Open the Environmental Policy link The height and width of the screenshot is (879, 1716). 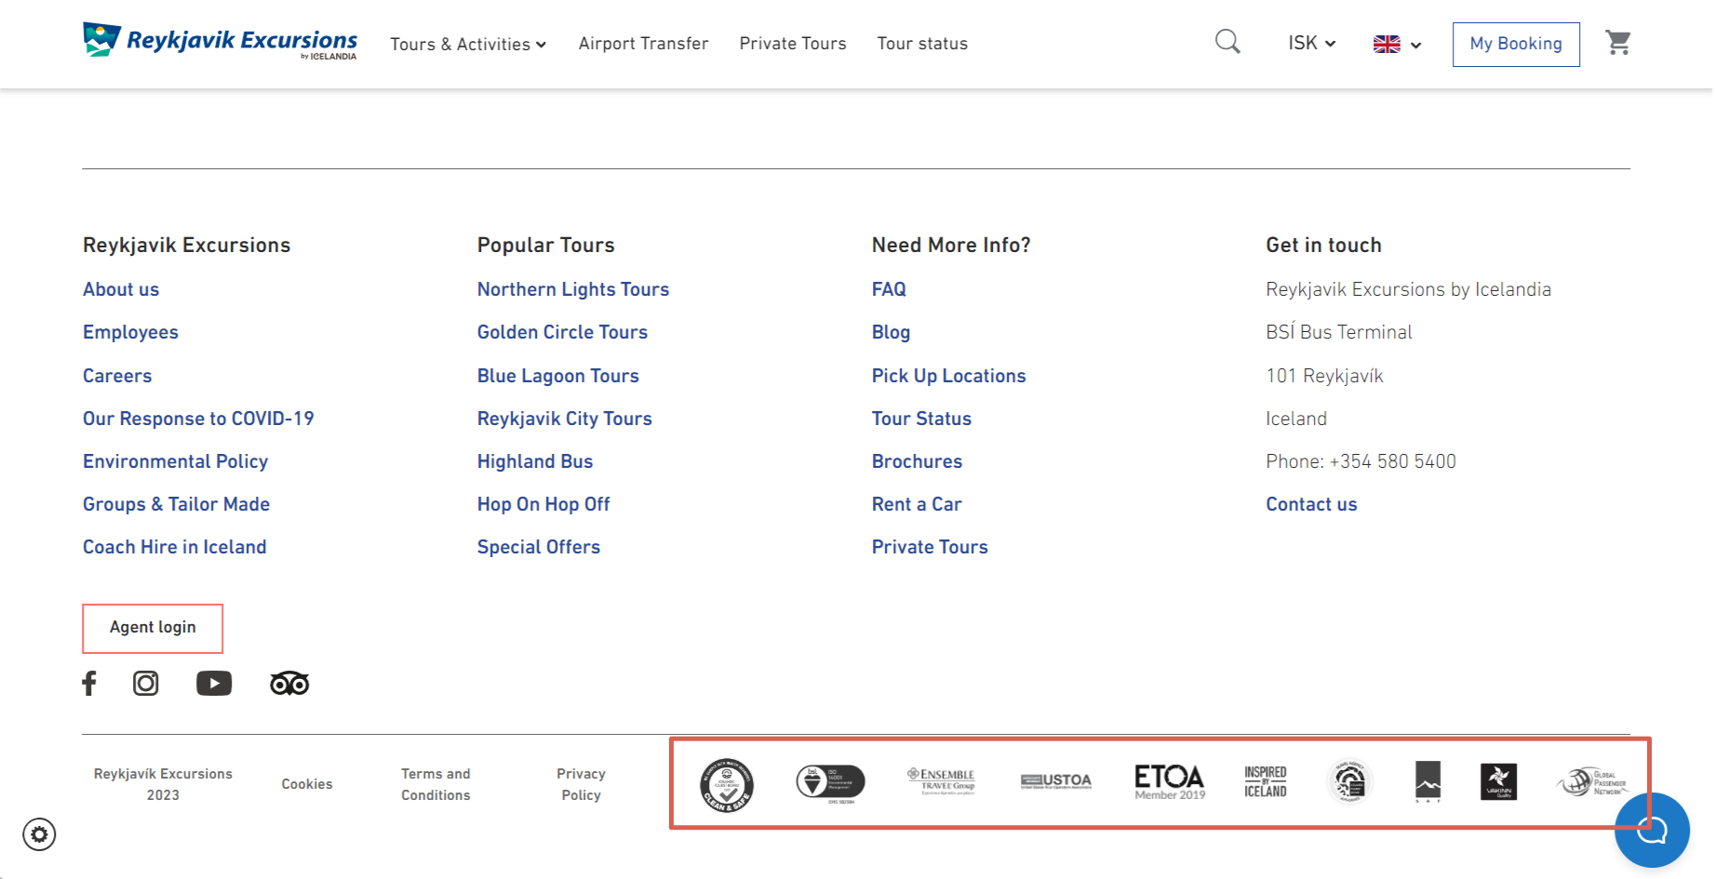pos(175,461)
